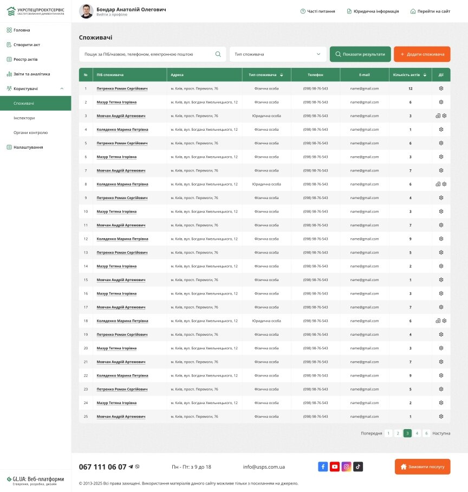Click Показати результати button
The image size is (468, 492).
click(360, 54)
